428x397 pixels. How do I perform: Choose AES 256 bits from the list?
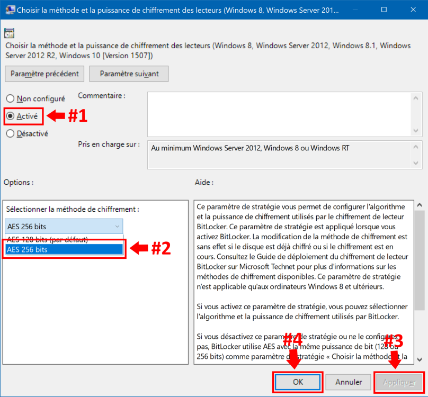tap(64, 249)
